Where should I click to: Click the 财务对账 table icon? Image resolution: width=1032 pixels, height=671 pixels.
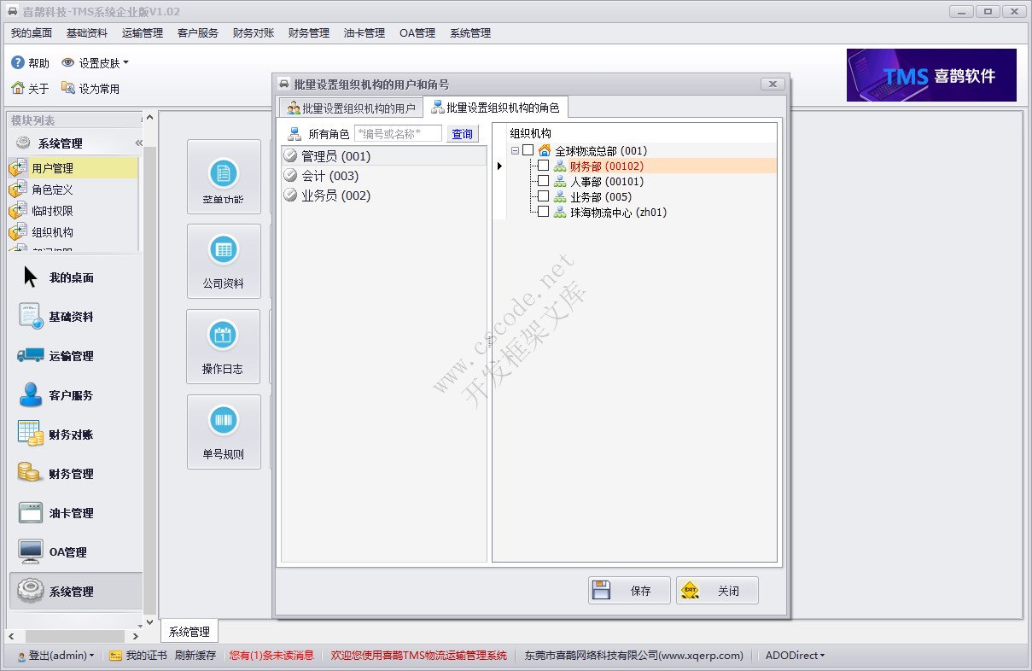(31, 434)
